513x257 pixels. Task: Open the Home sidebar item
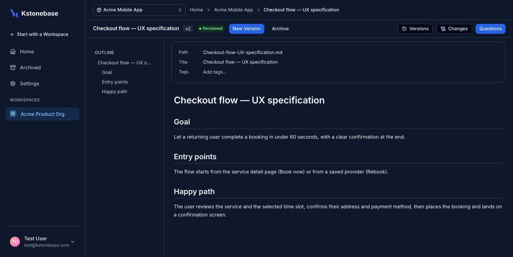coord(42,52)
